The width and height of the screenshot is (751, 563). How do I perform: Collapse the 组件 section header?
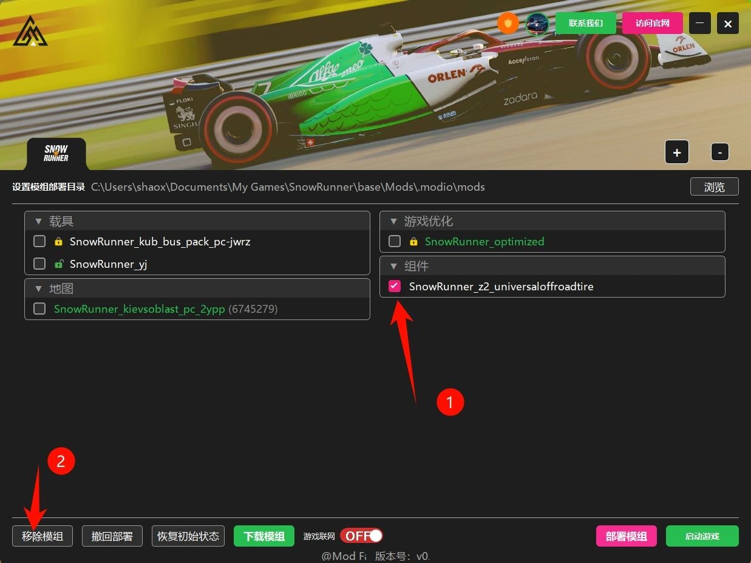(393, 266)
